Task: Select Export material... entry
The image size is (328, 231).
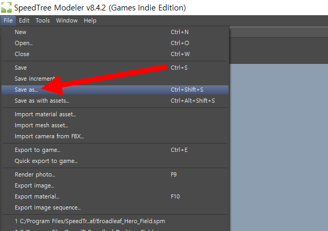Action: click(115, 197)
